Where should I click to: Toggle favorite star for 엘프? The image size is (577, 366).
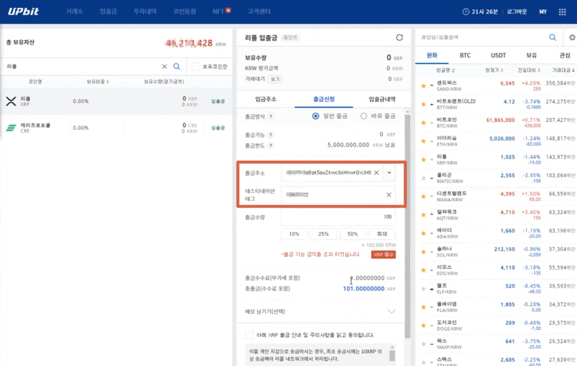(423, 289)
